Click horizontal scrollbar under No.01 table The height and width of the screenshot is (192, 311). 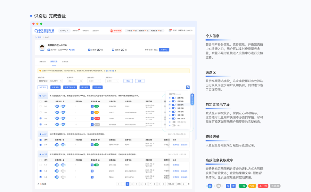118,127
